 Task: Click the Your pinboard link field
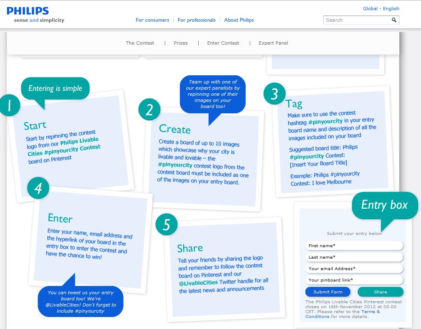coord(354,280)
